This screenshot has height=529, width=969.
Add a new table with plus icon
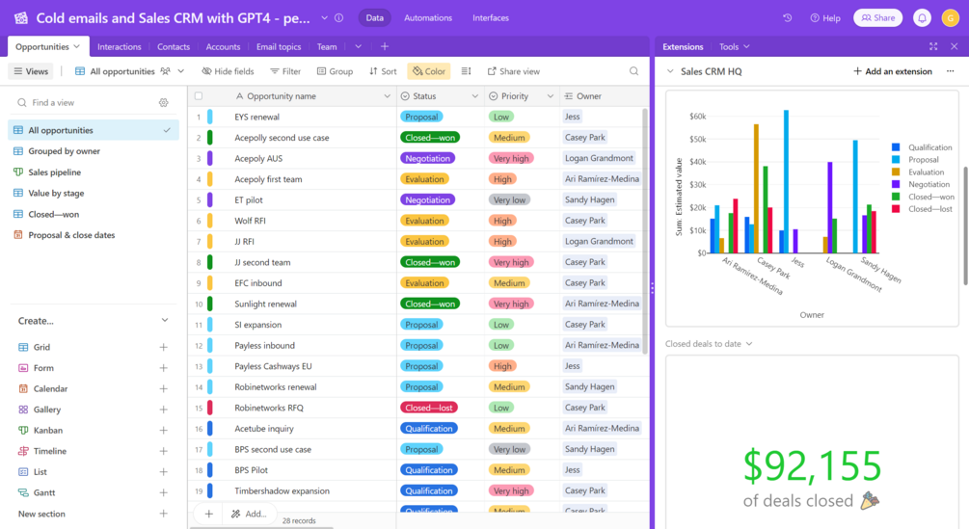[x=385, y=46]
